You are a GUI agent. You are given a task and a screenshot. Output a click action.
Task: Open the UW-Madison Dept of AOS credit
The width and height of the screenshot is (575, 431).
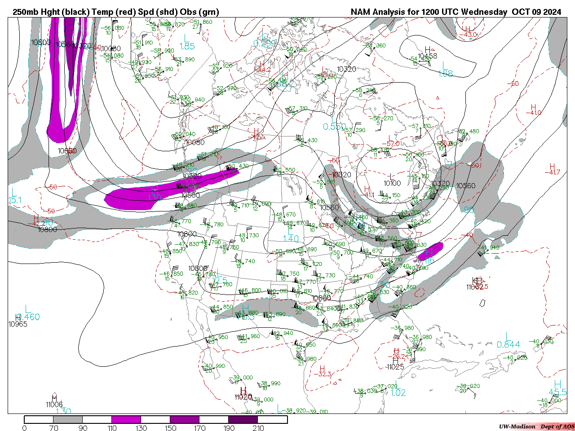[536, 427]
